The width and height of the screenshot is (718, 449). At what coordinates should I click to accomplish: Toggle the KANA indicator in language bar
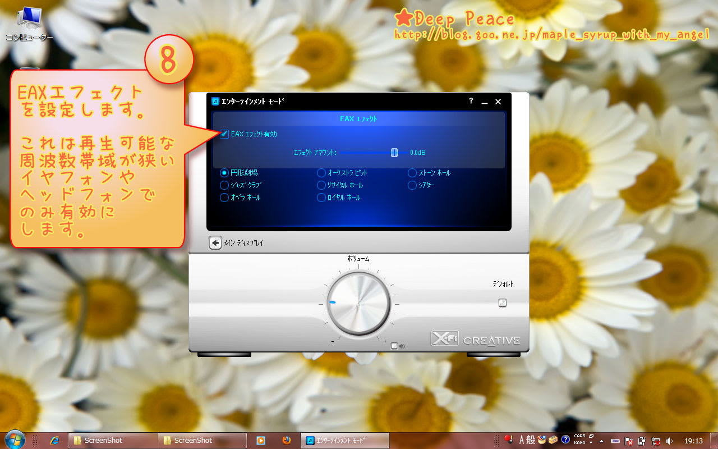(579, 442)
